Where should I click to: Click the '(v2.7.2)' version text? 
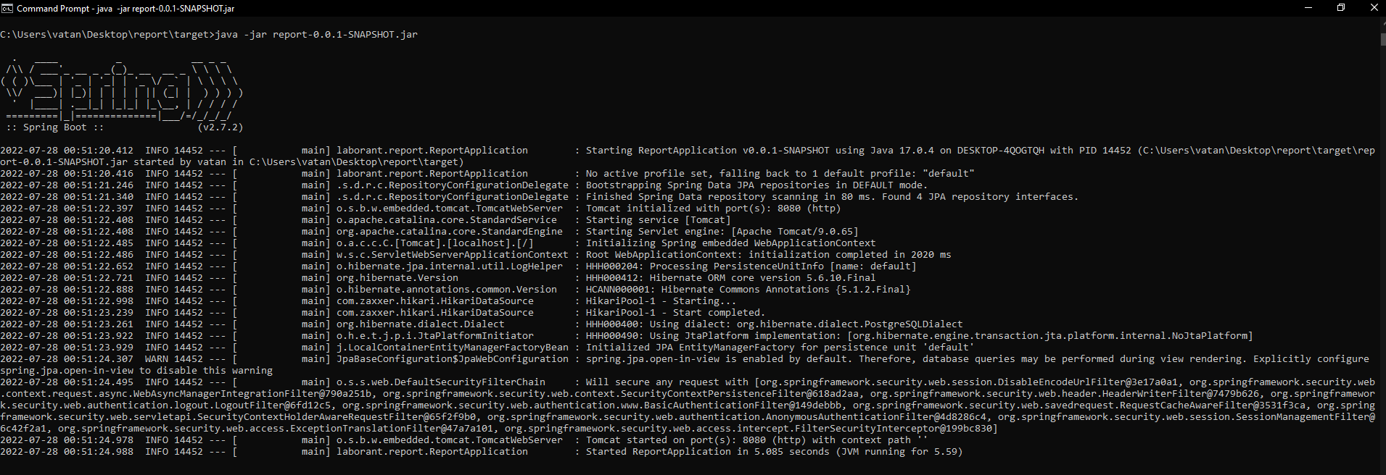[x=220, y=127]
